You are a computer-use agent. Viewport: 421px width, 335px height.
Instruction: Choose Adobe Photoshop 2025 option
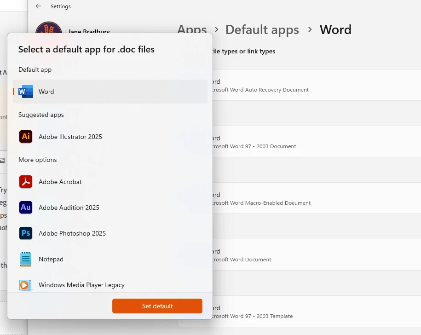(x=110, y=233)
